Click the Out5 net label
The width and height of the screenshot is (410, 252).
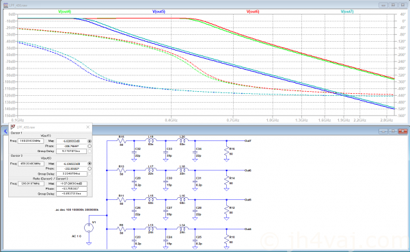[x=247, y=199]
